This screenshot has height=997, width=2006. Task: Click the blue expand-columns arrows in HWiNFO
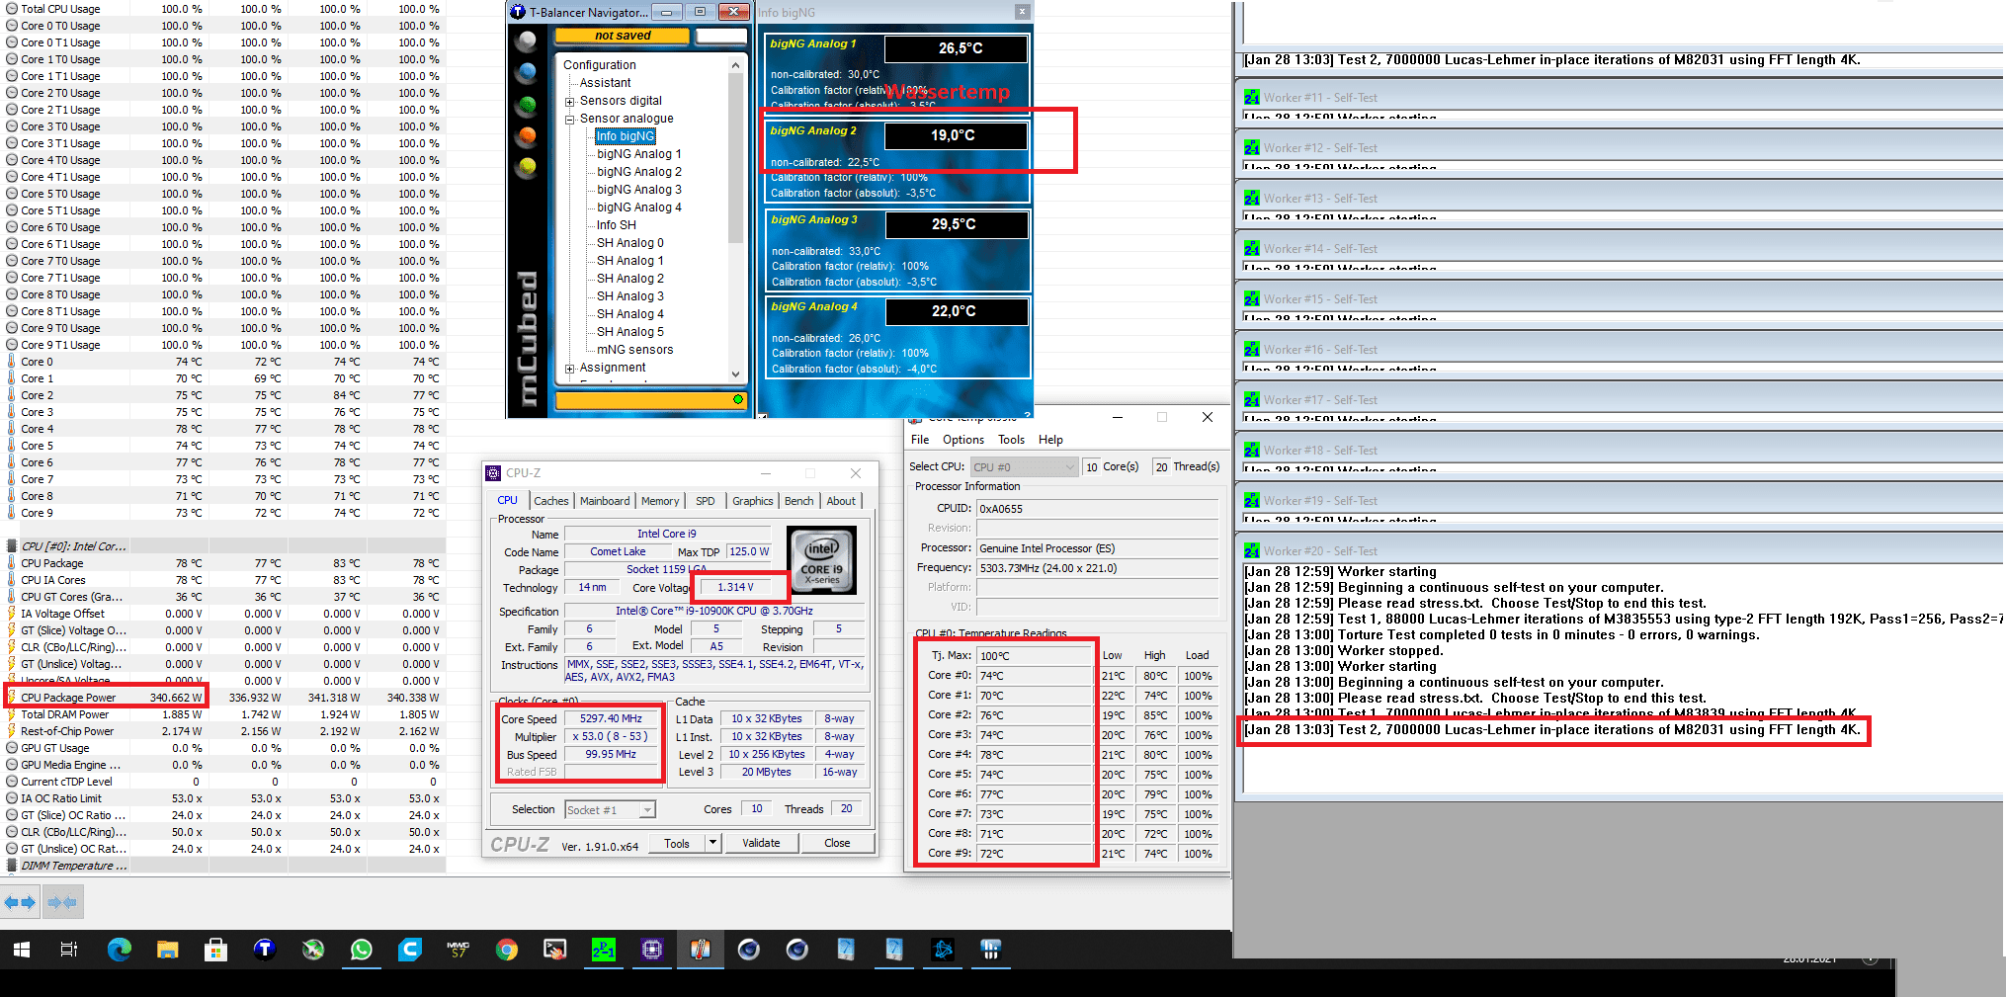pos(20,902)
